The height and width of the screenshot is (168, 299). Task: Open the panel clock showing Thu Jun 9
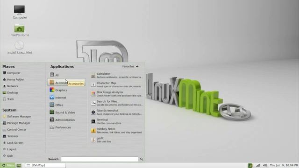point(284,165)
